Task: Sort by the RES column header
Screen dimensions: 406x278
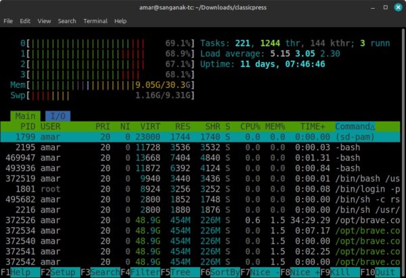Action: point(183,126)
